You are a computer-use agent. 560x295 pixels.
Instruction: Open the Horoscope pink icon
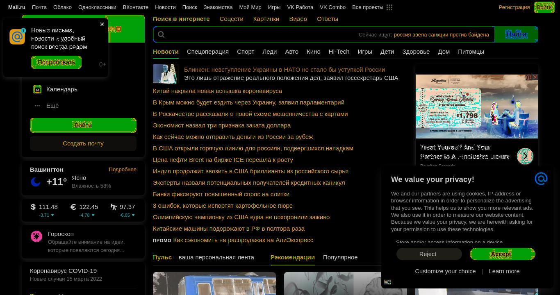point(36,236)
